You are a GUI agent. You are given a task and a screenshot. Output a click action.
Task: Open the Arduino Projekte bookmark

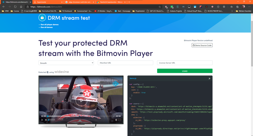174,11
